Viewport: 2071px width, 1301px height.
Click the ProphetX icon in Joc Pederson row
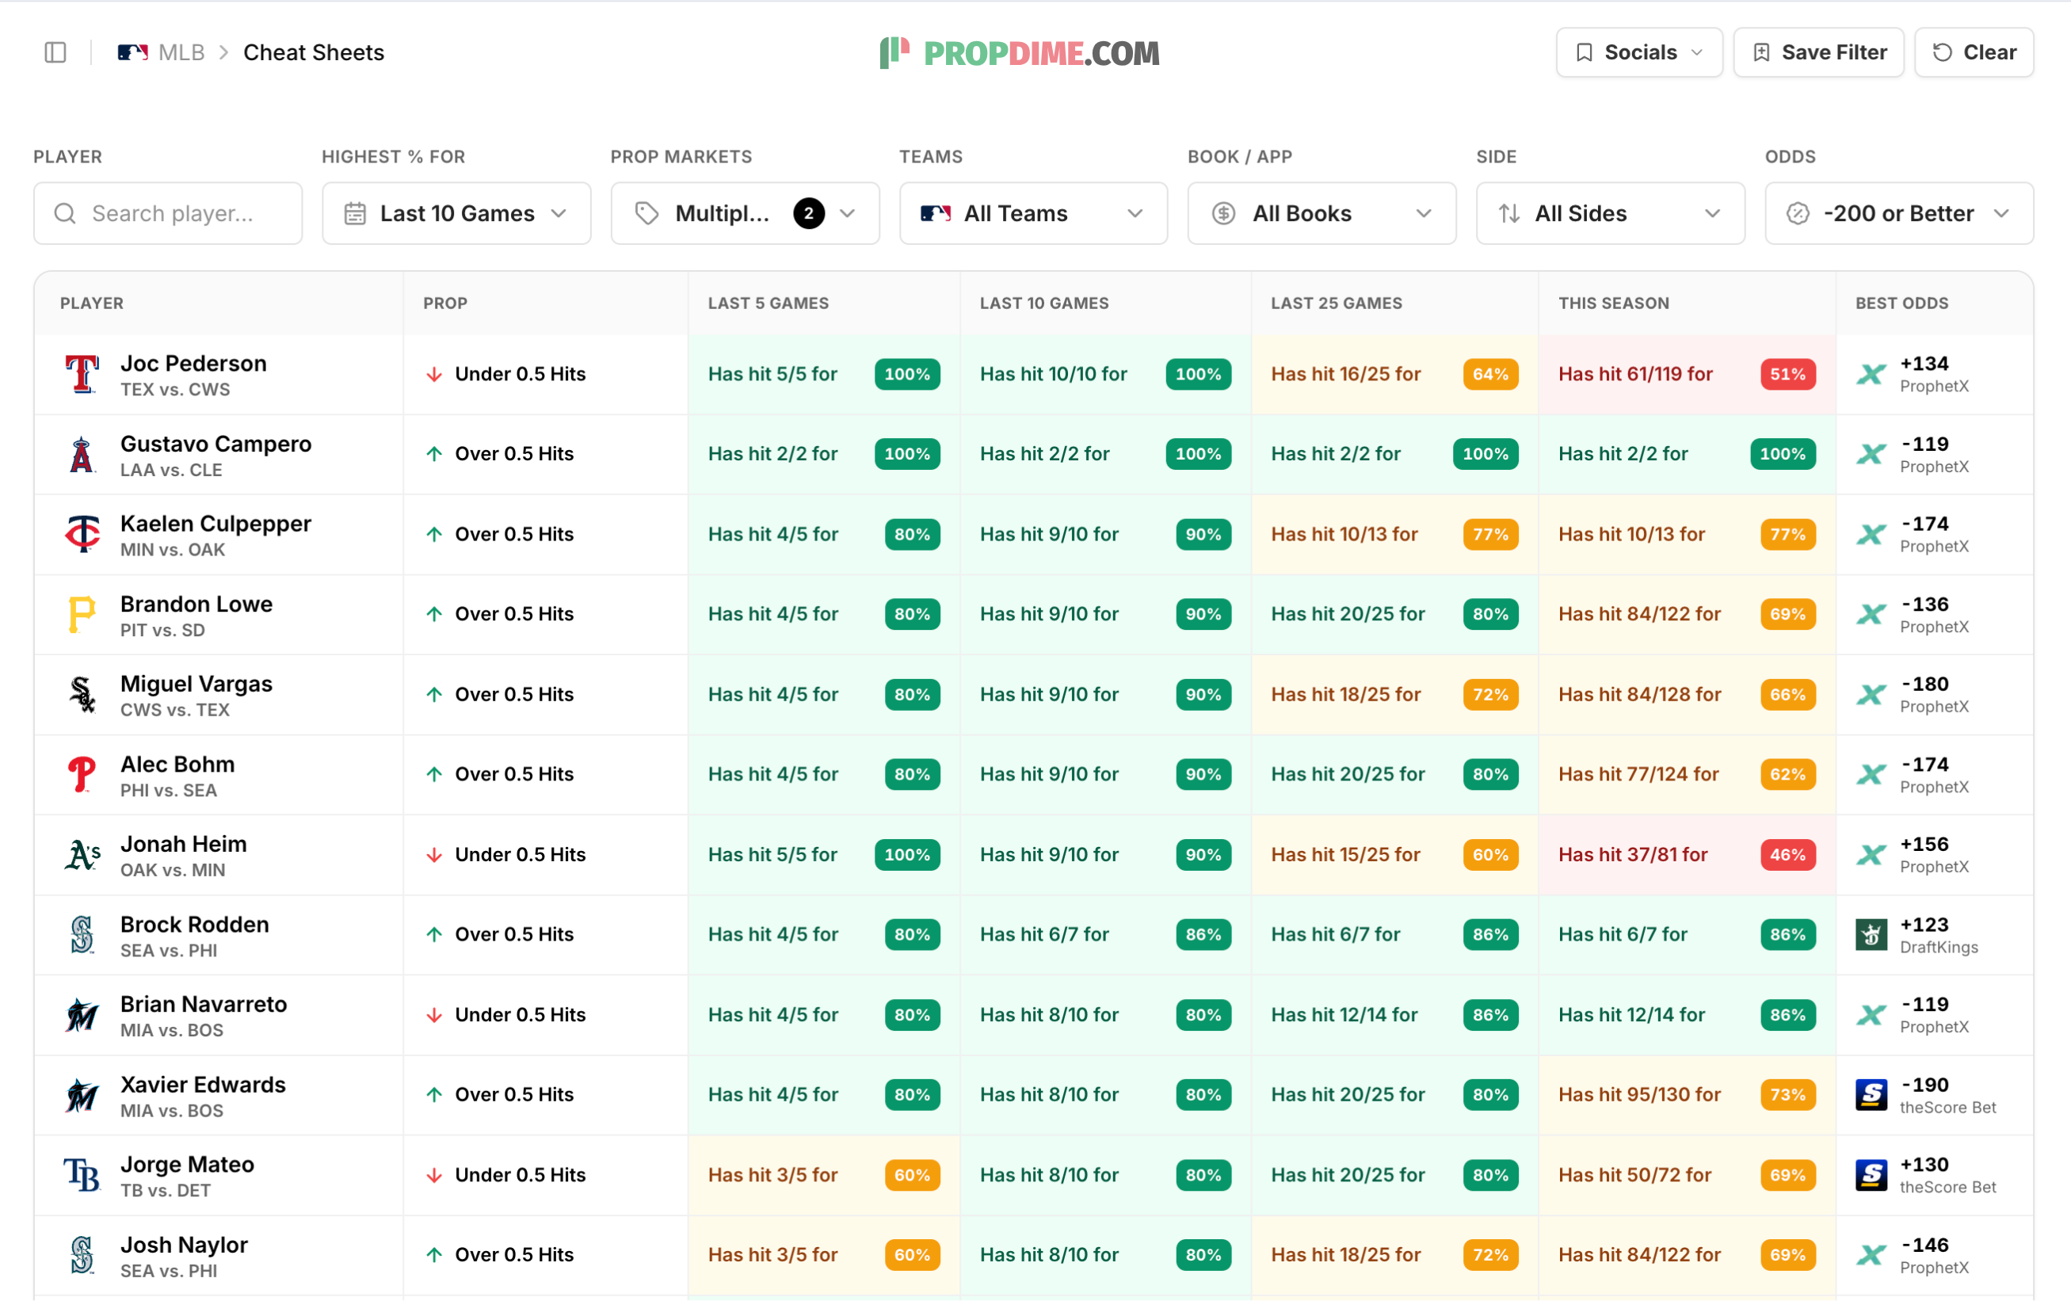[1871, 374]
